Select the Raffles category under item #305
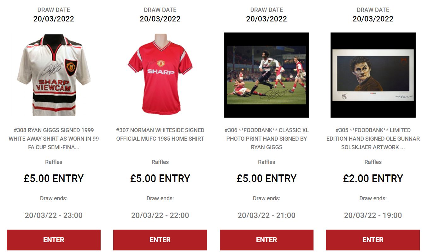This screenshot has height=252, width=422. (x=373, y=162)
